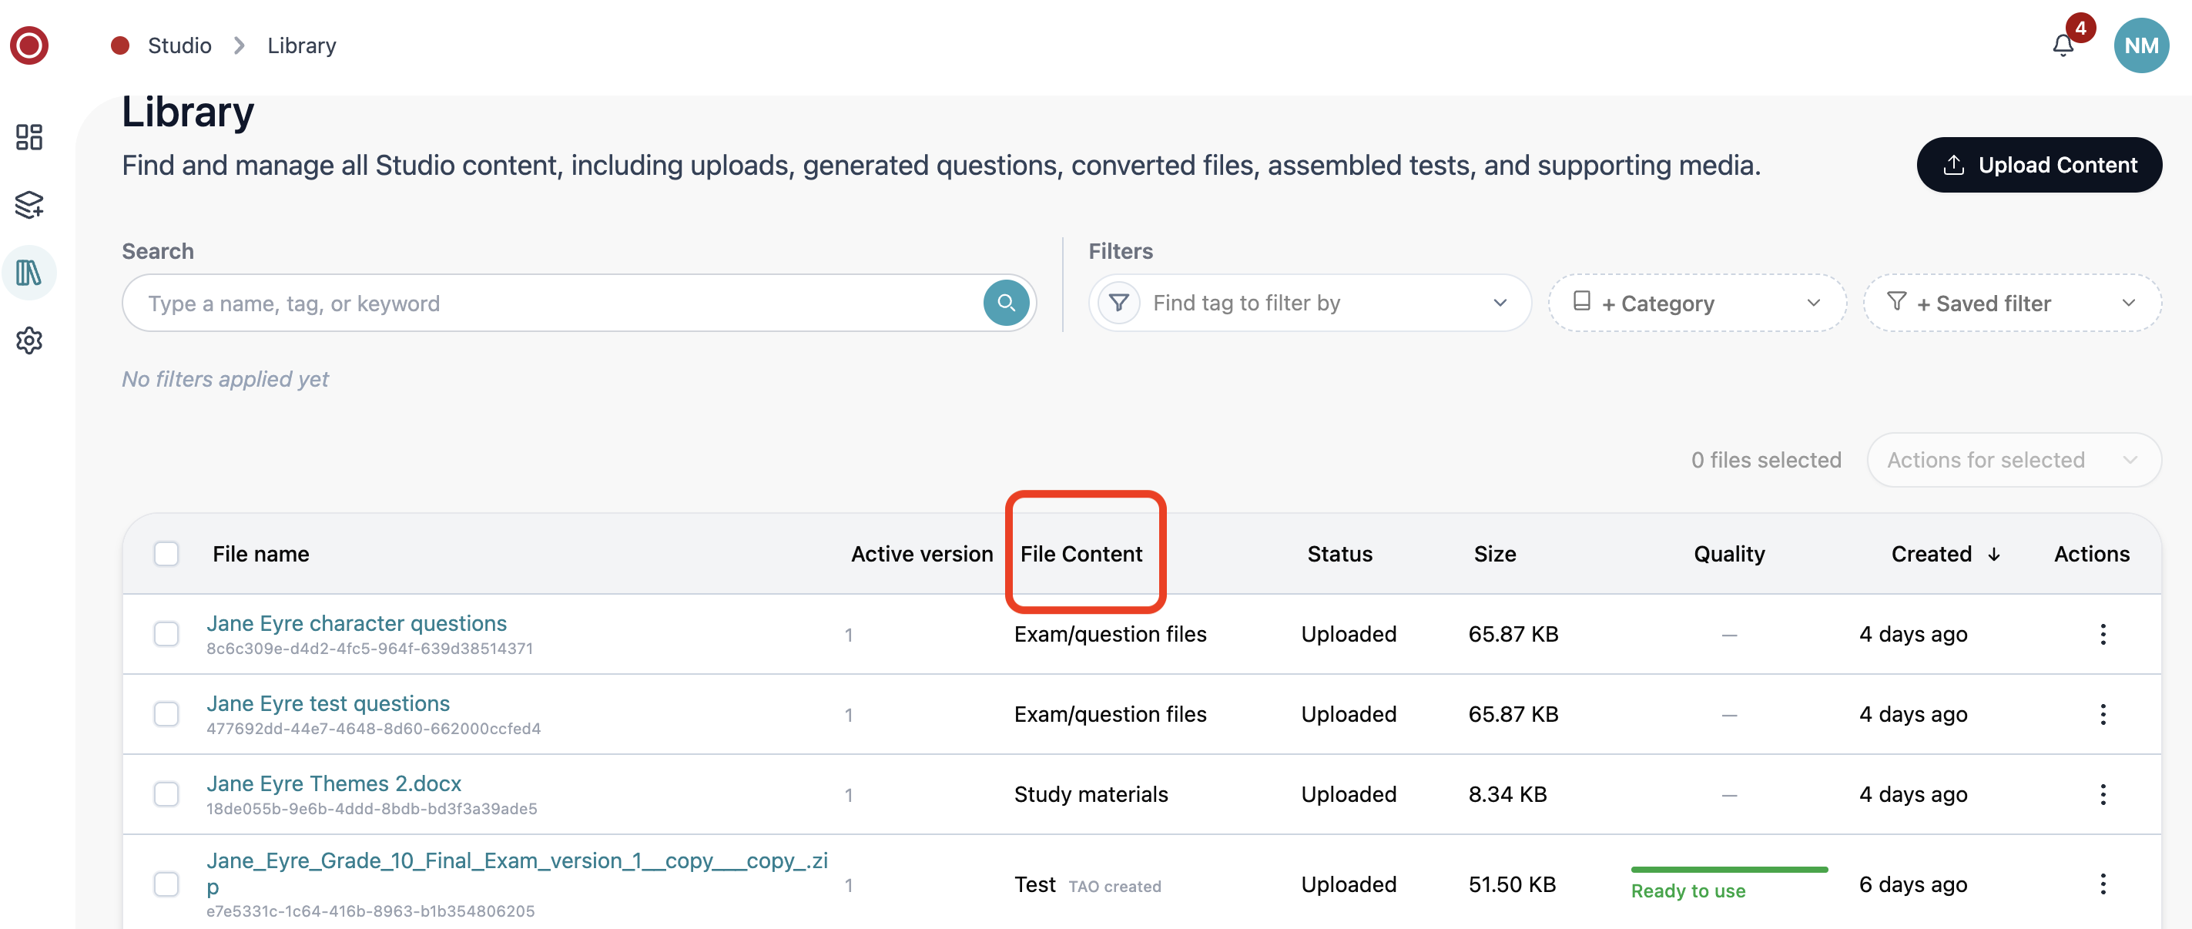Check the Jane_Eyre_Grade_10_Final_Exam row checkbox
This screenshot has height=929, width=2192.
pyautogui.click(x=166, y=885)
